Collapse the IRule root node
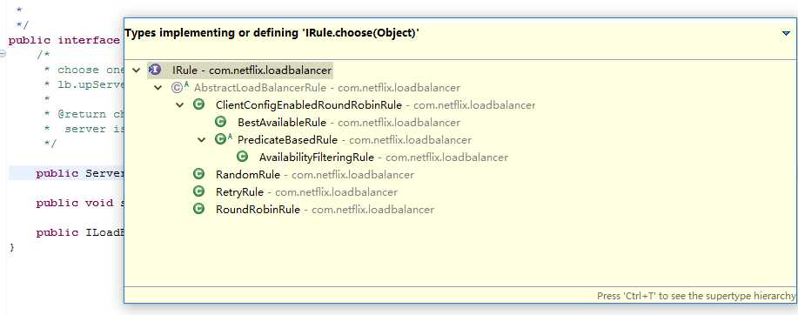The width and height of the screenshot is (798, 315). [x=137, y=70]
